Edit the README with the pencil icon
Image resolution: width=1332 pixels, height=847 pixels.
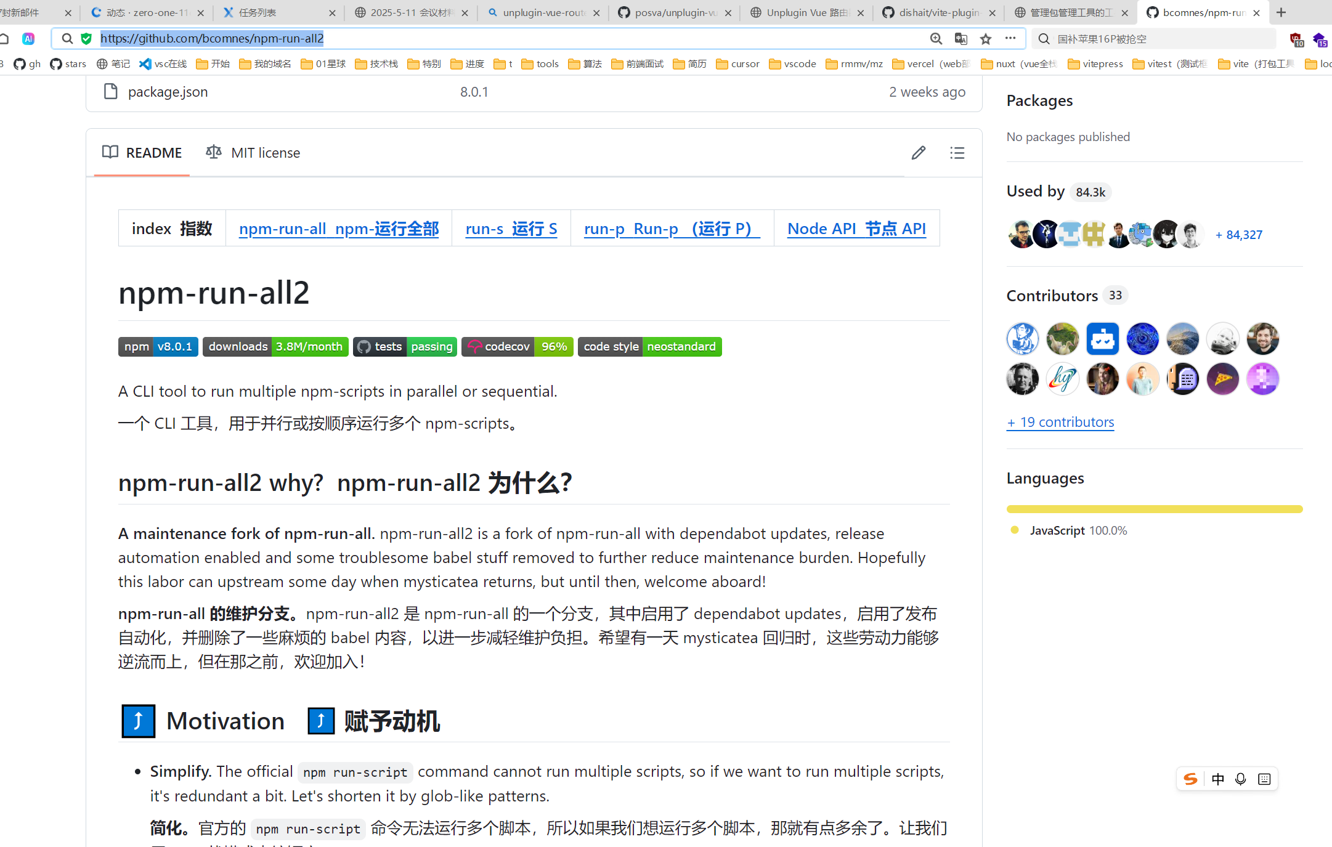tap(918, 153)
